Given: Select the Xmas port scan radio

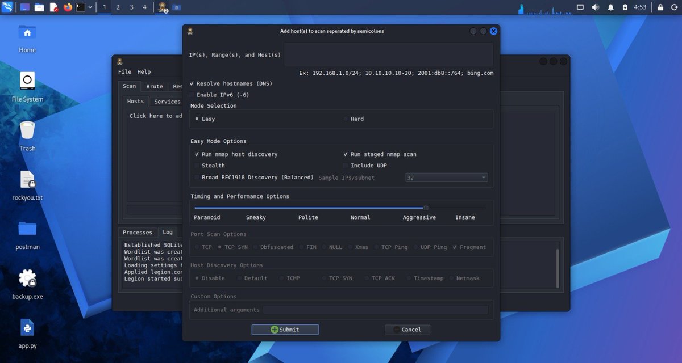Looking at the screenshot, I should 358,247.
